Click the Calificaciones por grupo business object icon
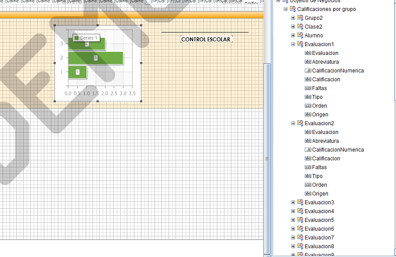The height and width of the screenshot is (257, 396). pos(293,9)
